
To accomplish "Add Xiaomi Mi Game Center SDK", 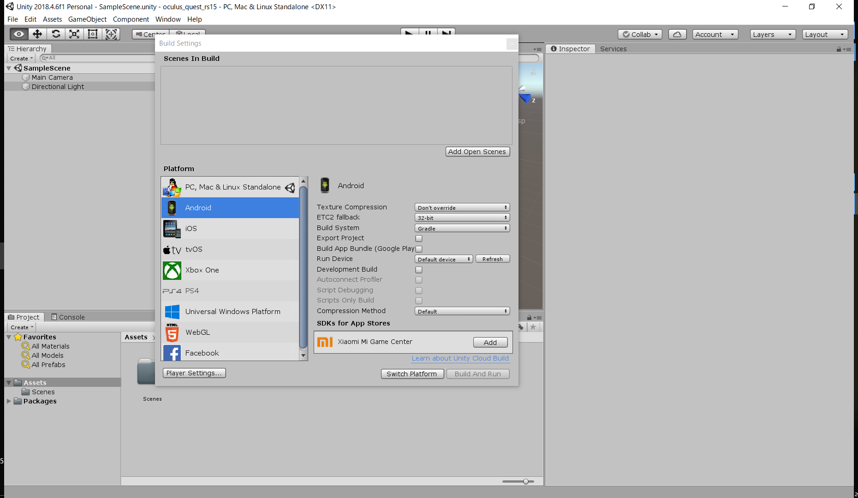I will coord(490,342).
